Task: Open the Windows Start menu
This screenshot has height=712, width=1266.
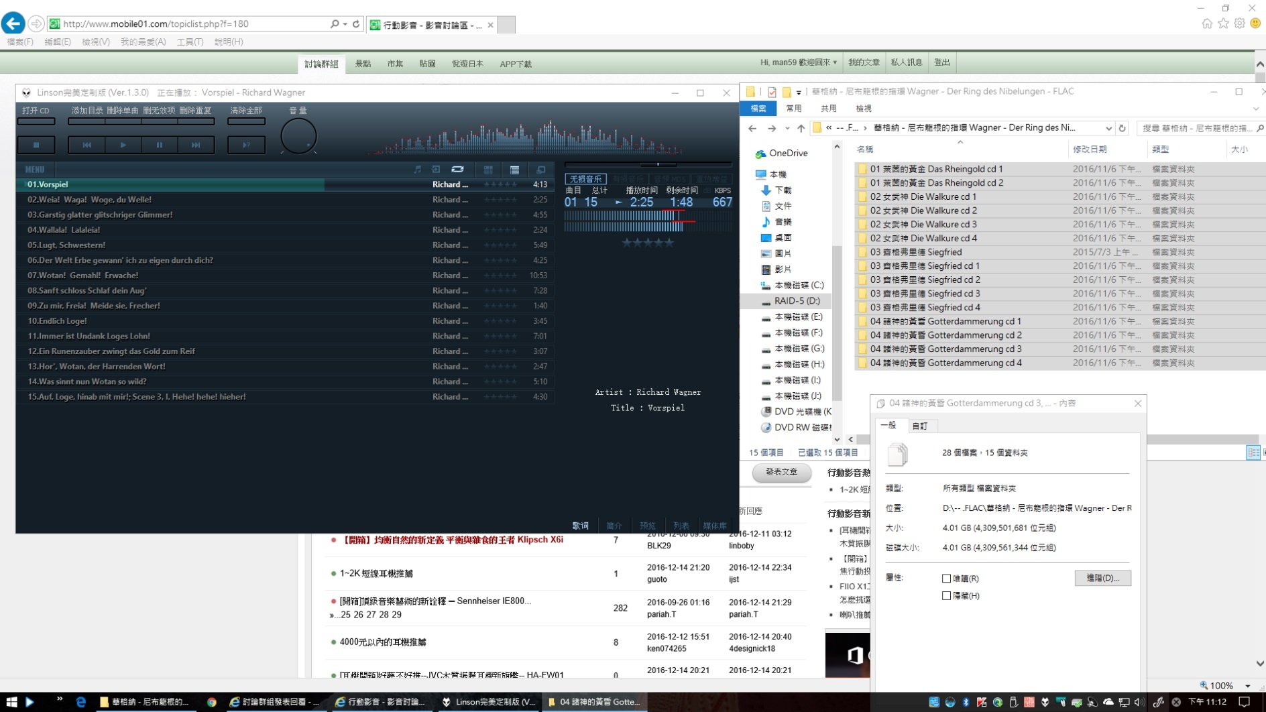Action: pyautogui.click(x=11, y=702)
